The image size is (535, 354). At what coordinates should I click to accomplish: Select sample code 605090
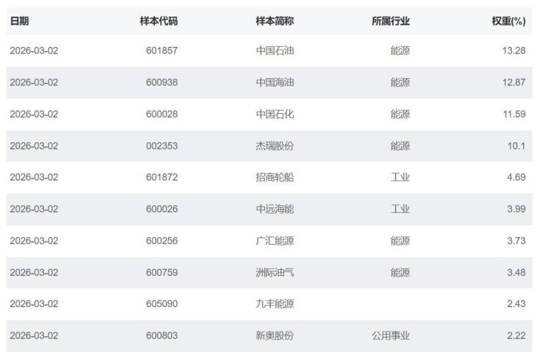point(161,303)
